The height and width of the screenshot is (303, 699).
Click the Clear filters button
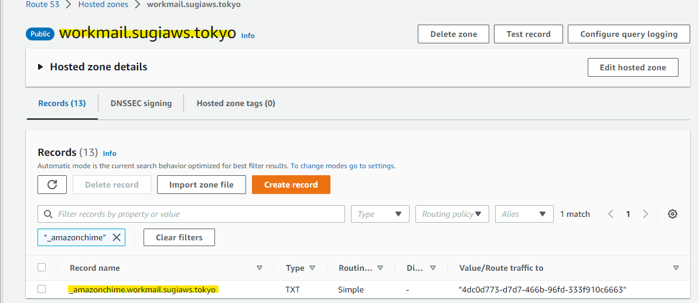(x=179, y=237)
